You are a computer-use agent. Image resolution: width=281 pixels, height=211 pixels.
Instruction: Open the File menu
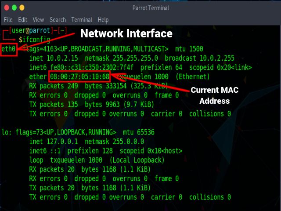point(8,20)
